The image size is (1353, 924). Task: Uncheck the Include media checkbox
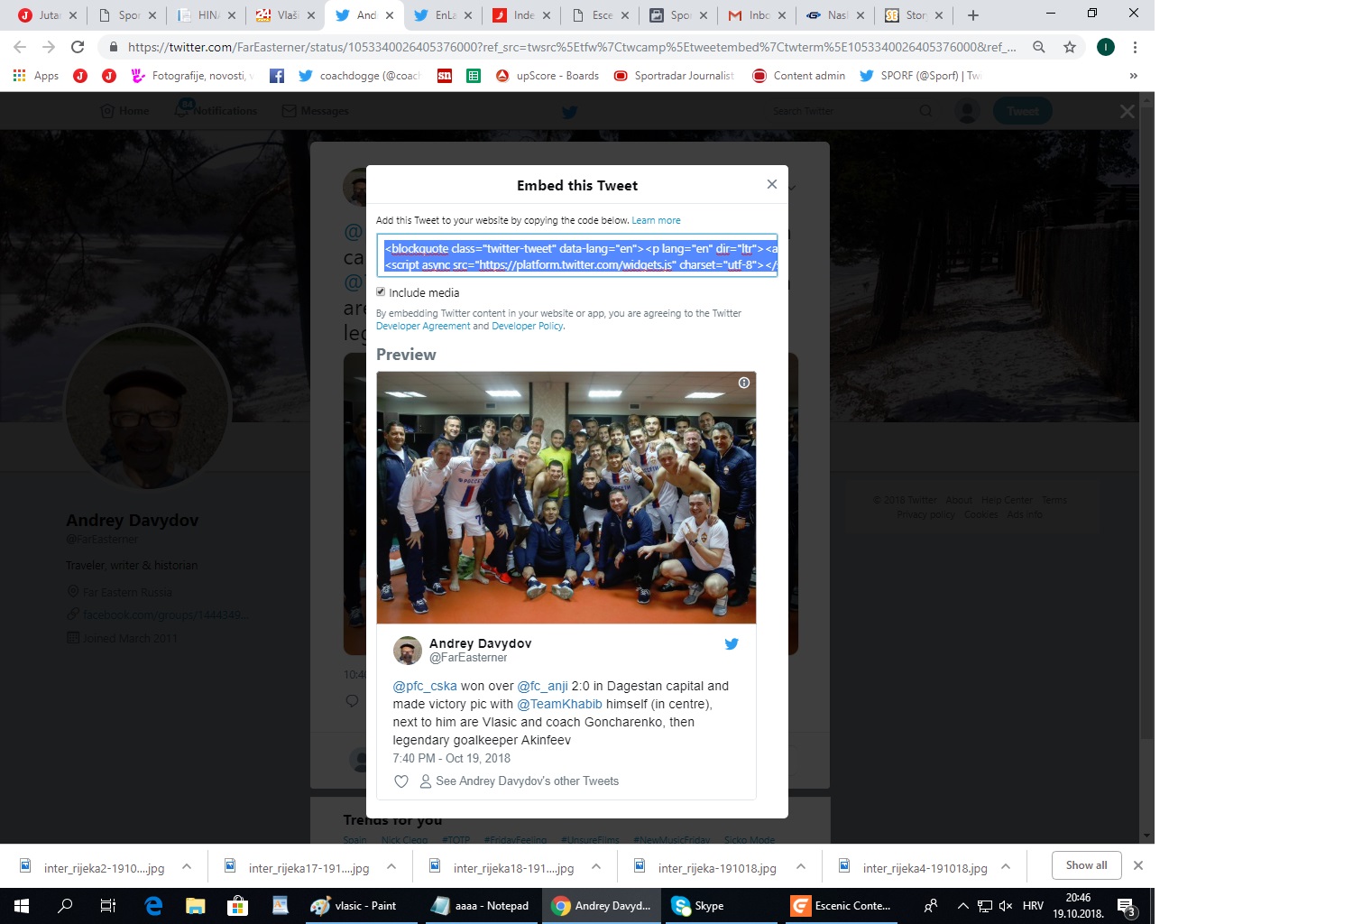pyautogui.click(x=381, y=292)
